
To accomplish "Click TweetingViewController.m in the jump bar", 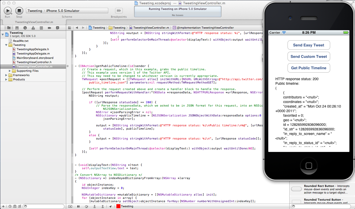I will point(149,28).
